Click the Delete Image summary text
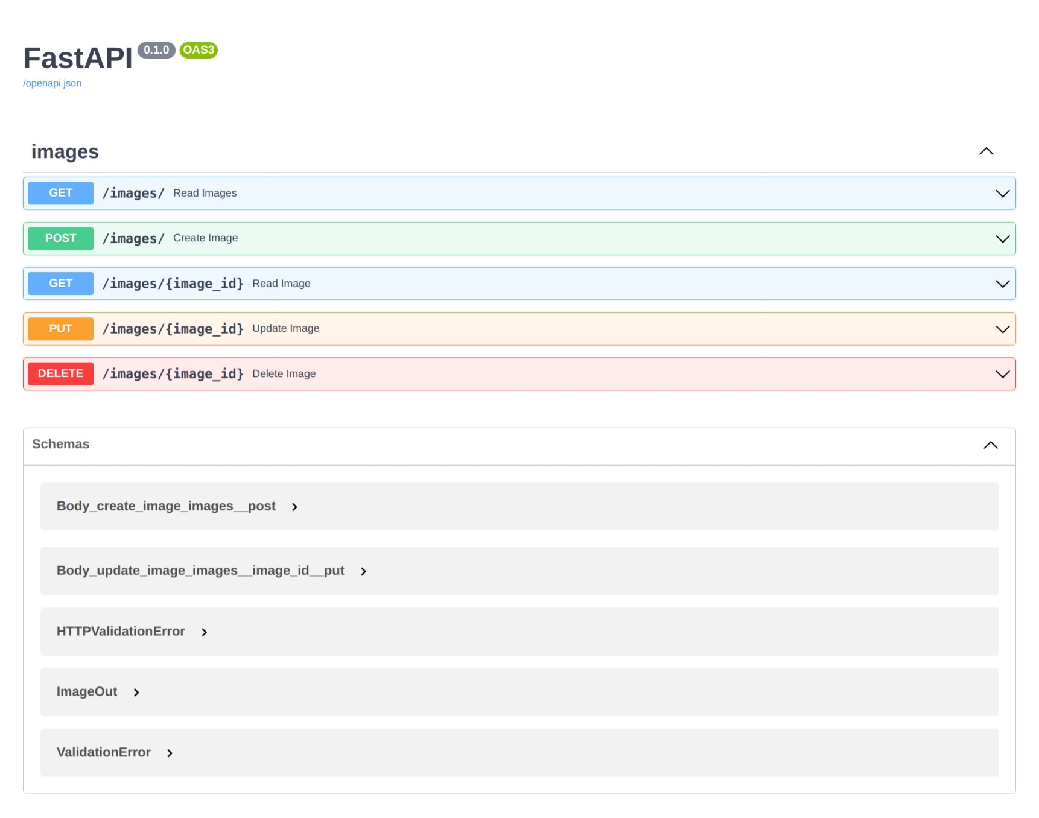 point(284,374)
